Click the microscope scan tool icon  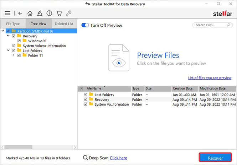40,13
